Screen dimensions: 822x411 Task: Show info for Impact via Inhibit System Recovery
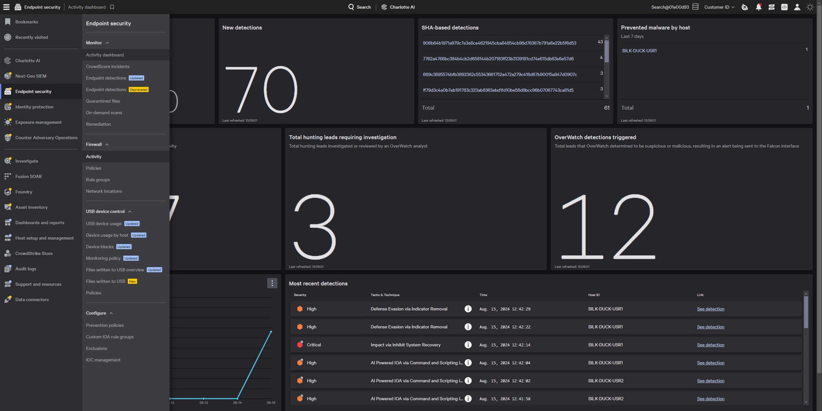coord(468,344)
